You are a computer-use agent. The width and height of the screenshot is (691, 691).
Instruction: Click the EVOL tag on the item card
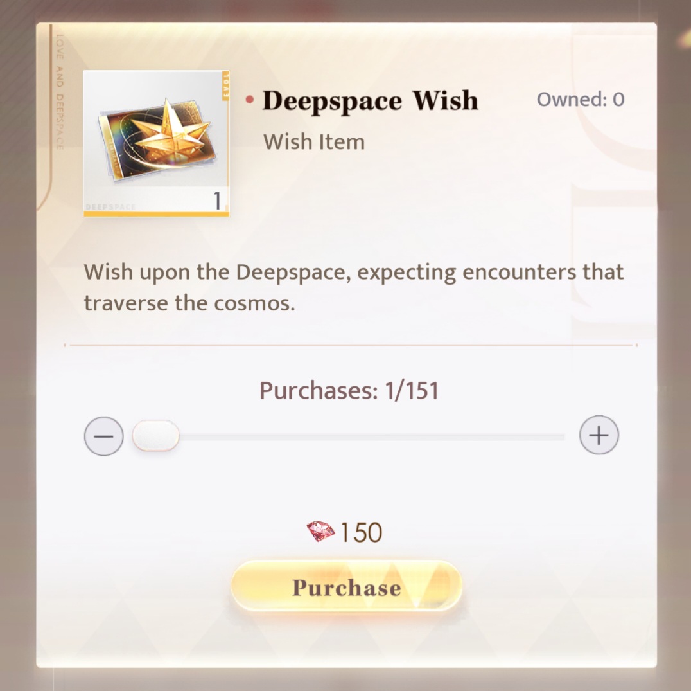(x=226, y=85)
